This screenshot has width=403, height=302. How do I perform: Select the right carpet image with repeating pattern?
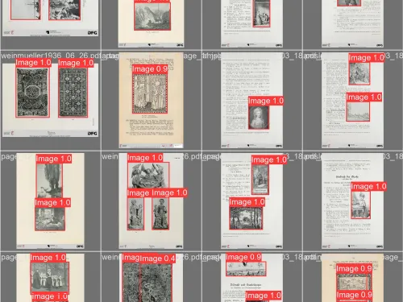[73, 93]
